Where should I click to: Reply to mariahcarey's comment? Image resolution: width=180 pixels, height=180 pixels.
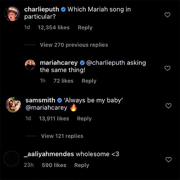[89, 81]
